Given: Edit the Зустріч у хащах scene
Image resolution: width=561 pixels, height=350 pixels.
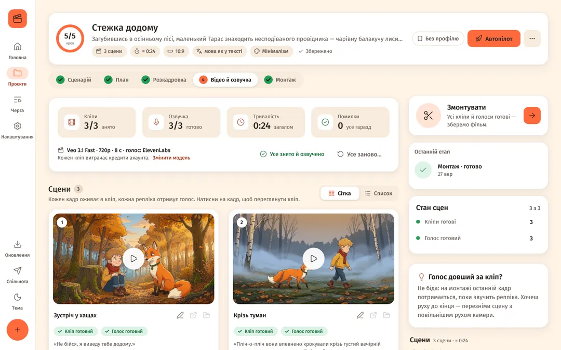Looking at the screenshot, I should [180, 315].
